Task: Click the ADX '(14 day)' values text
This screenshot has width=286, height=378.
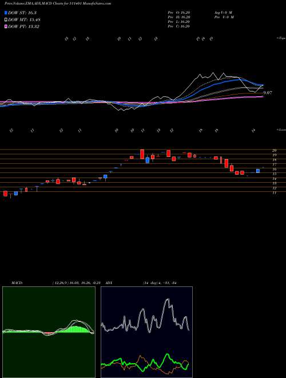Action: [x=160, y=282]
